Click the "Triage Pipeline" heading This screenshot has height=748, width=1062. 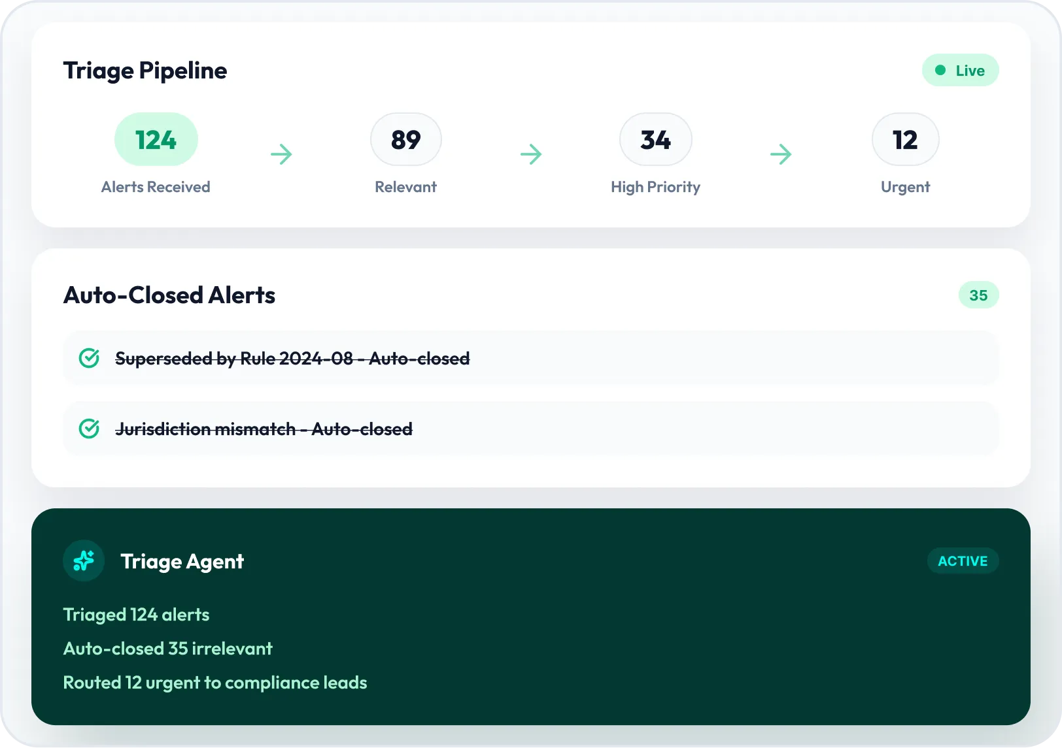click(145, 71)
